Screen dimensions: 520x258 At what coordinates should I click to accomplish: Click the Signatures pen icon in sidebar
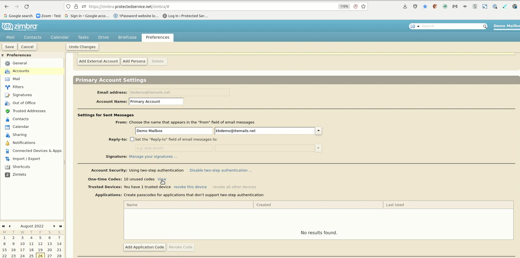tap(7, 95)
